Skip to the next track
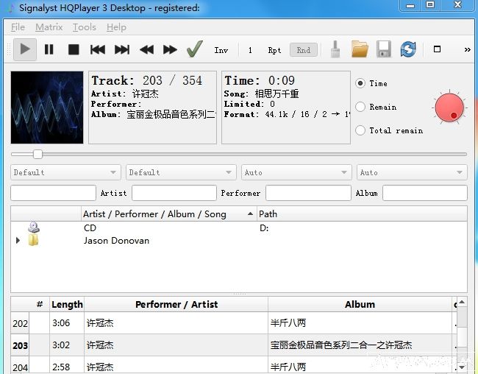The image size is (478, 374). 122,49
